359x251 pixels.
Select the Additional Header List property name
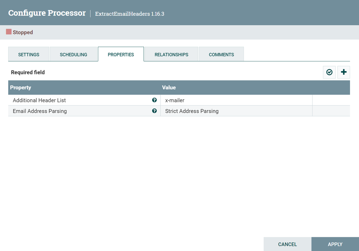pos(39,100)
